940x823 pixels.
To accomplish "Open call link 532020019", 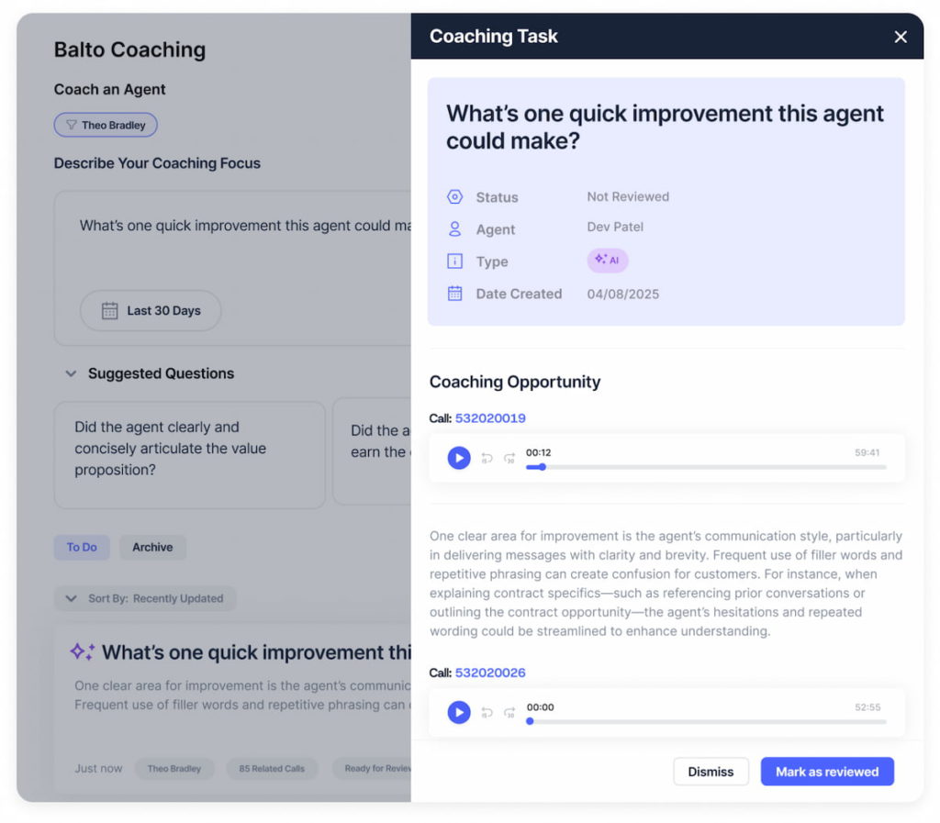I will [x=490, y=418].
